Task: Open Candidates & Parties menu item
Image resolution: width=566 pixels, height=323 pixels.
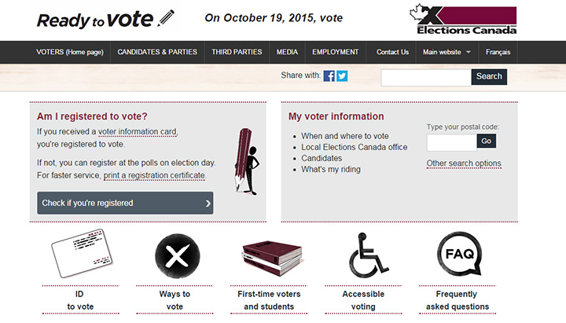Action: click(x=157, y=53)
